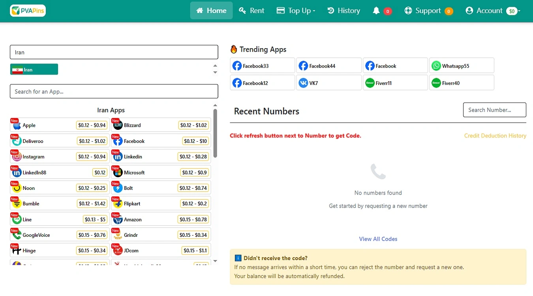This screenshot has width=533, height=296.
Task: Click the Fiverr11 trending icon
Action: pos(370,83)
